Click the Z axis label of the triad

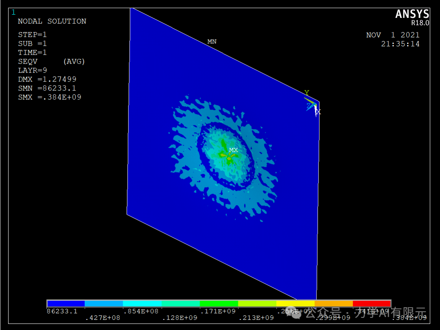point(309,106)
